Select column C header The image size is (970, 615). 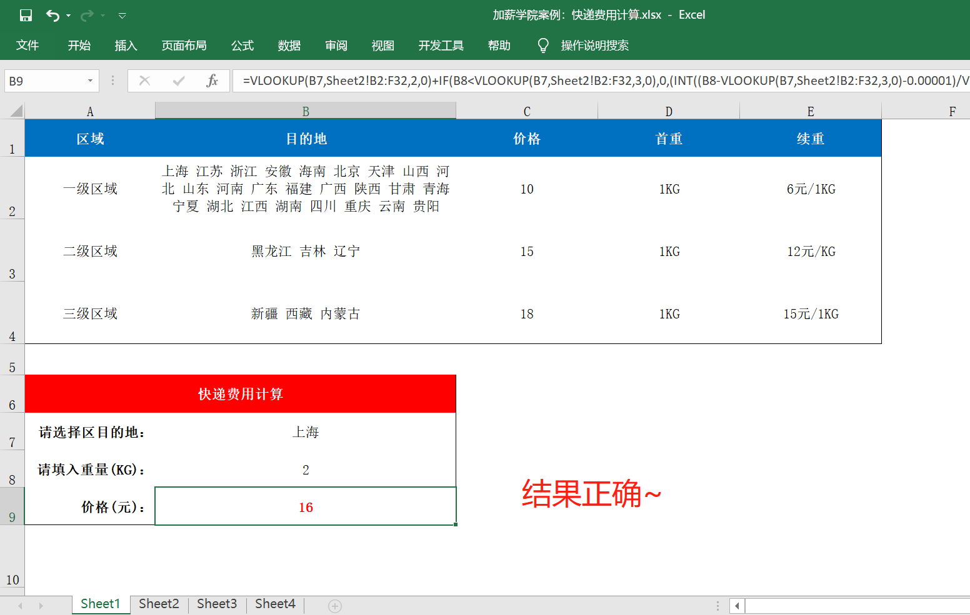pyautogui.click(x=527, y=111)
